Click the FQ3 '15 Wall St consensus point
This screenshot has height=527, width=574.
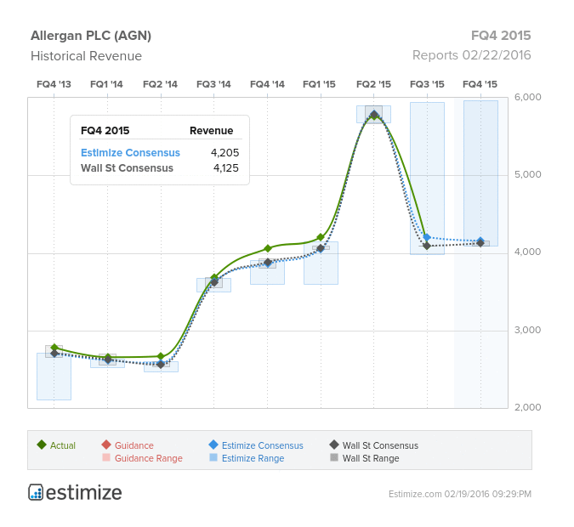[427, 246]
